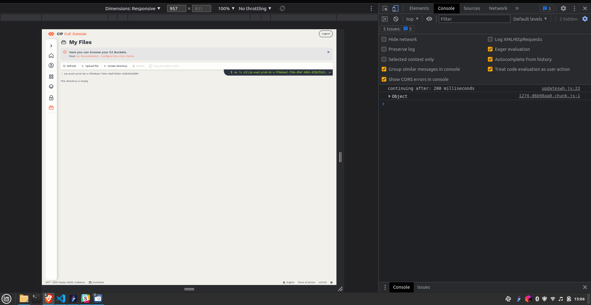Activate the inspect element picker icon

(x=385, y=8)
